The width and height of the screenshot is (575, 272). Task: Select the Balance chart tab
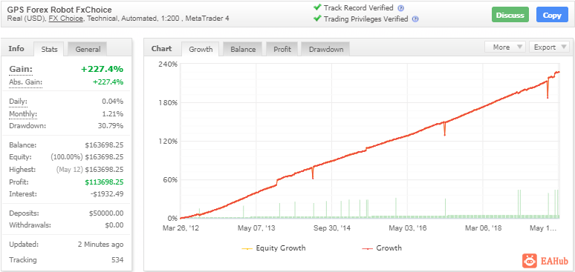point(243,49)
